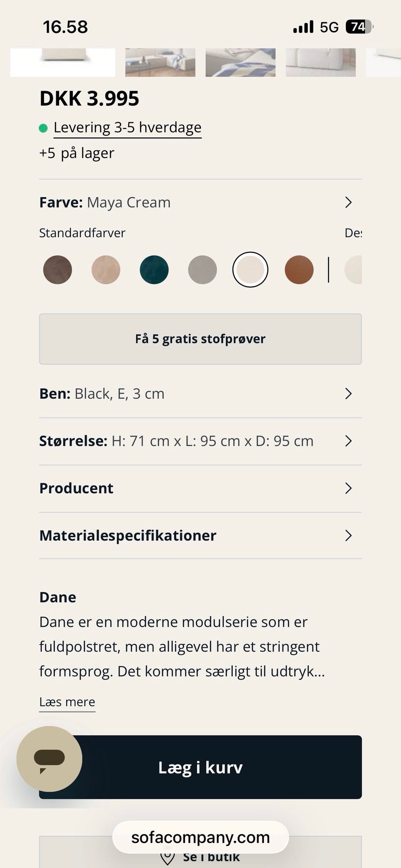Image resolution: width=401 pixels, height=868 pixels.
Task: Tap Læs mere to read more
Action: [67, 702]
